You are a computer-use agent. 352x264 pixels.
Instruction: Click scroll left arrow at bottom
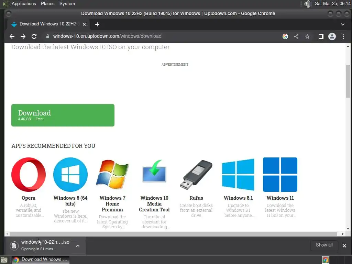pyautogui.click(x=7, y=234)
